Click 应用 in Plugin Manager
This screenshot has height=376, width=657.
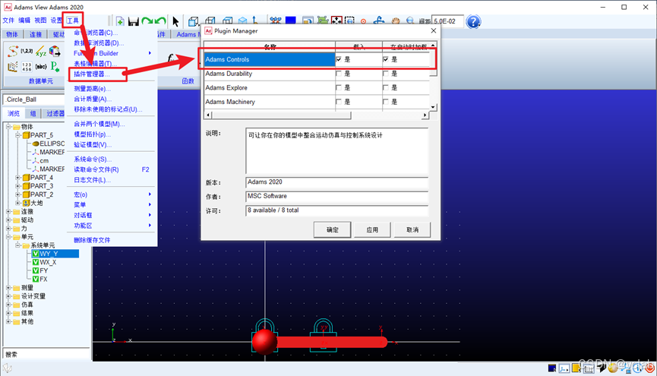(x=372, y=229)
